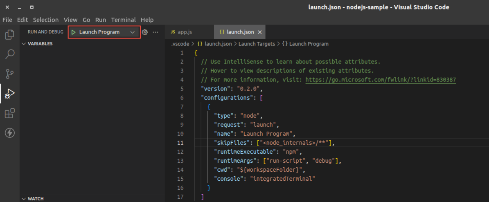Click the Hover to view descriptions comment
489x202 pixels.
point(288,70)
